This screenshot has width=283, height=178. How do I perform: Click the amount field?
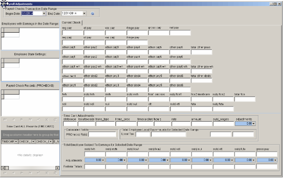coord(202,124)
